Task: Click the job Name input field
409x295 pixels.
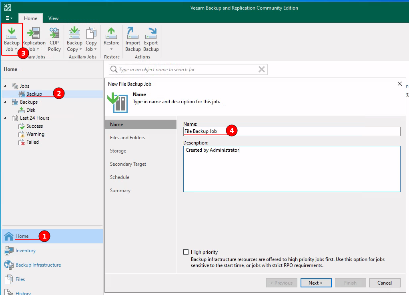Action: [292, 131]
